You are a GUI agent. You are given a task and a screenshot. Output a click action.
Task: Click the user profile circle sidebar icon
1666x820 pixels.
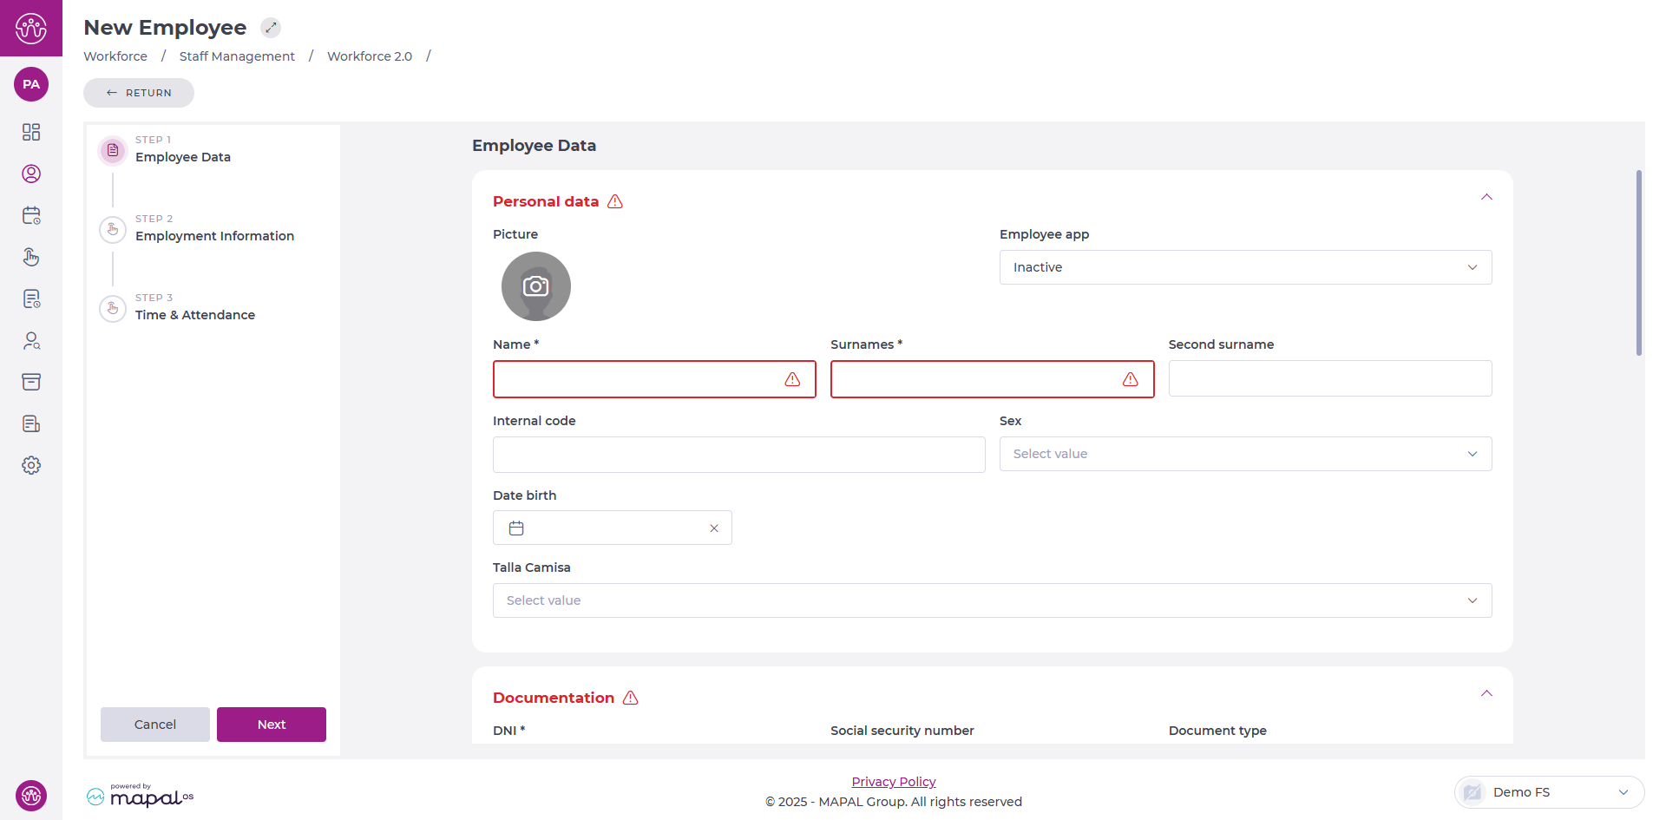click(x=31, y=174)
